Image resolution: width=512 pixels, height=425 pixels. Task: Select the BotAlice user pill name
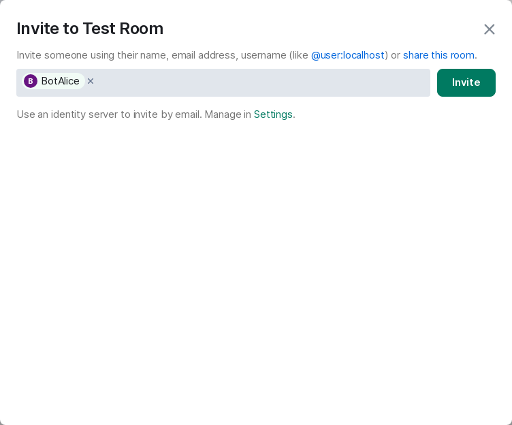[60, 81]
